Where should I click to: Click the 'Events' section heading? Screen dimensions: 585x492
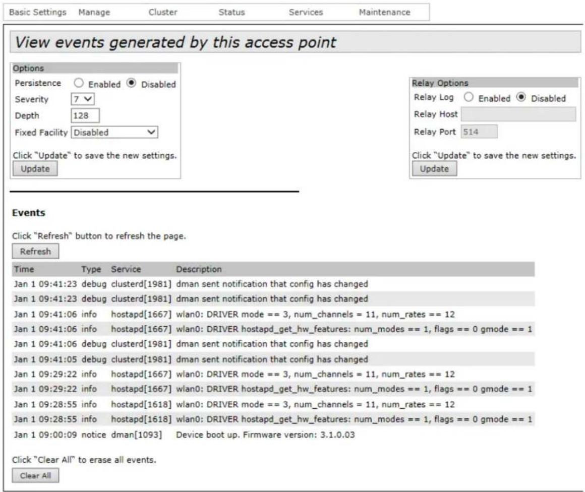(x=29, y=213)
